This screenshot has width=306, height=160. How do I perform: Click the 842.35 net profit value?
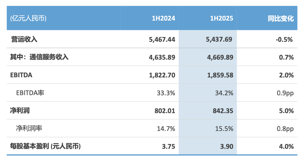pos(222,111)
